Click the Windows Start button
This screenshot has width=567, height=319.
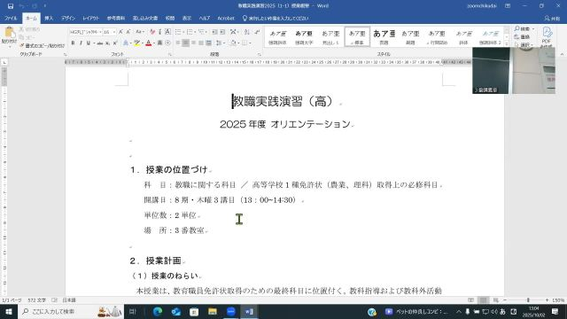(8, 311)
